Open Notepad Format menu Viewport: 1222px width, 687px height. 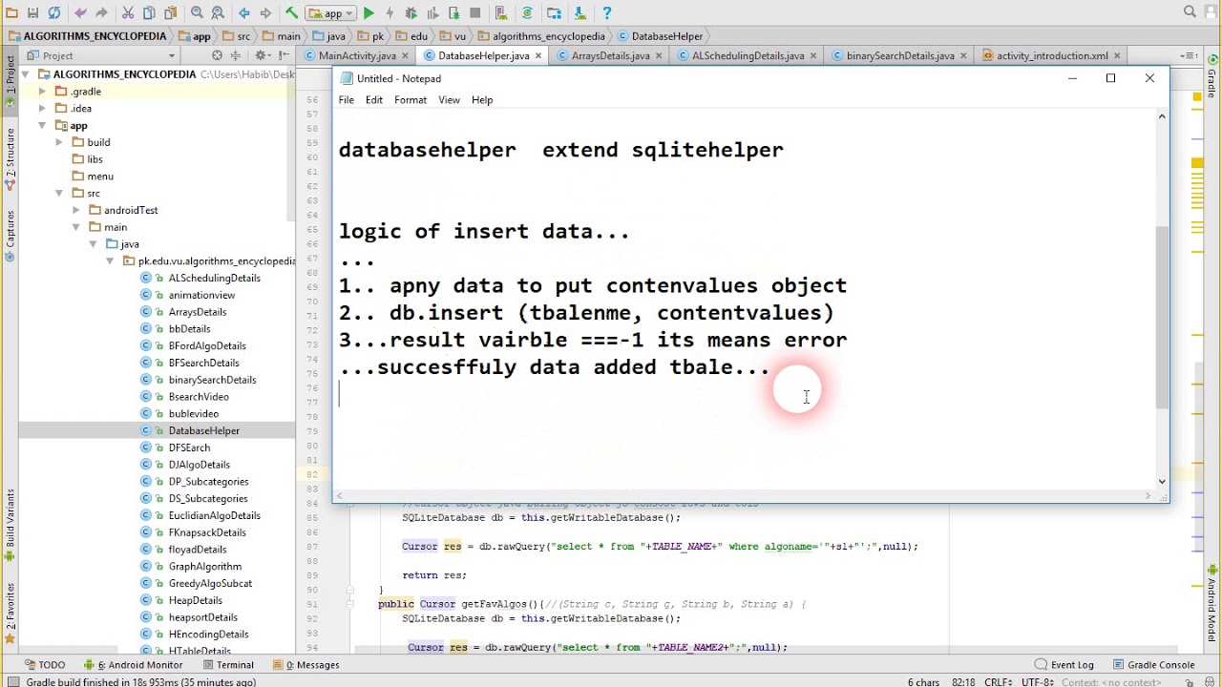coord(411,100)
